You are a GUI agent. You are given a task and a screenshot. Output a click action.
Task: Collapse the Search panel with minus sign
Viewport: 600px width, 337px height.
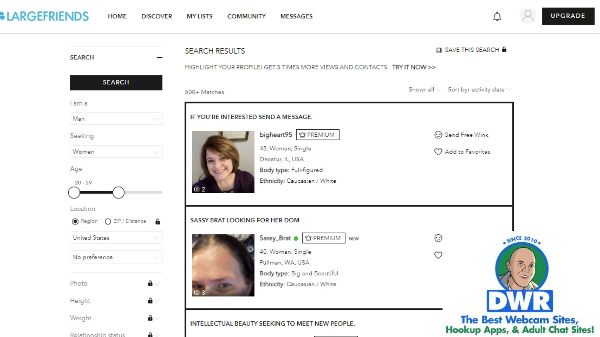[x=160, y=58]
